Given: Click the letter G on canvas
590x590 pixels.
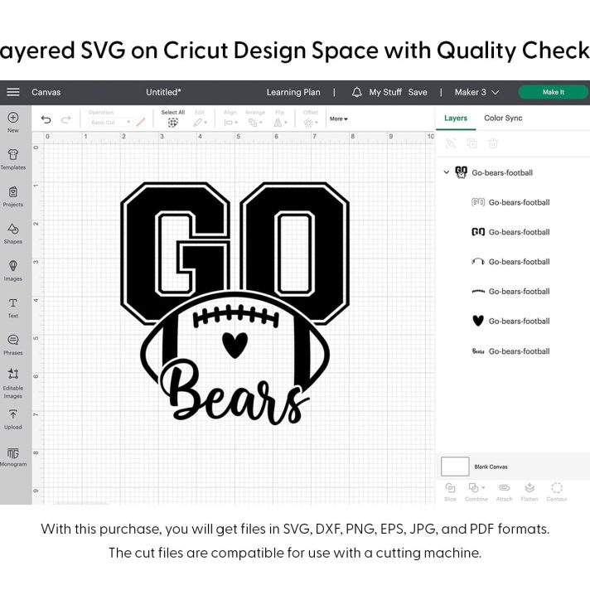Looking at the screenshot, I should [x=176, y=254].
